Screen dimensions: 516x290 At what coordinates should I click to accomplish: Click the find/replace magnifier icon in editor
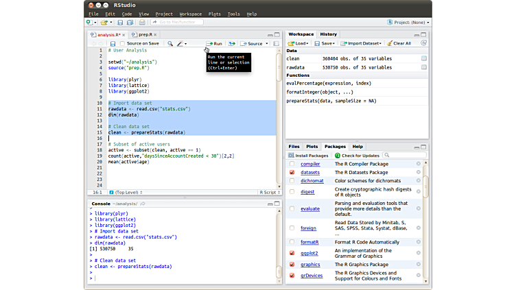click(170, 43)
